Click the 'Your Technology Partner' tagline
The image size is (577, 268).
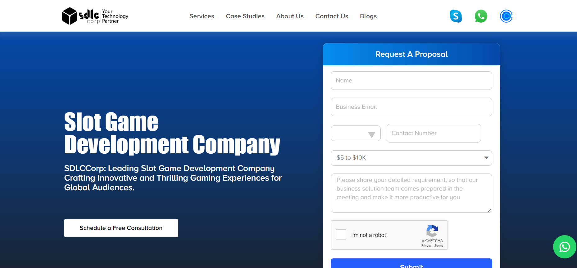(x=115, y=16)
